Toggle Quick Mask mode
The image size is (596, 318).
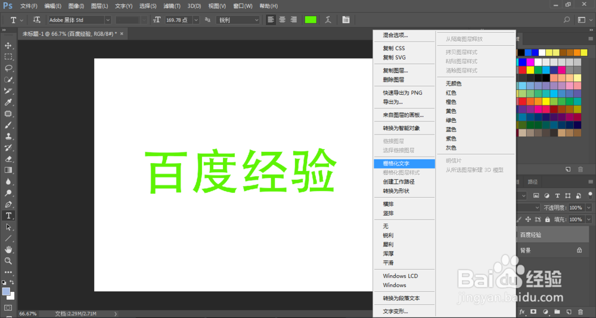(x=8, y=308)
